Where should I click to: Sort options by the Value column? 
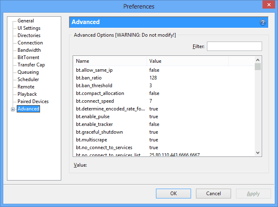pos(188,61)
